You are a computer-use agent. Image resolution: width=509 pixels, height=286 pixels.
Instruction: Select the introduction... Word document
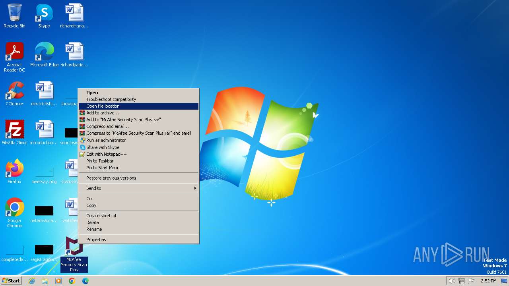[44, 133]
